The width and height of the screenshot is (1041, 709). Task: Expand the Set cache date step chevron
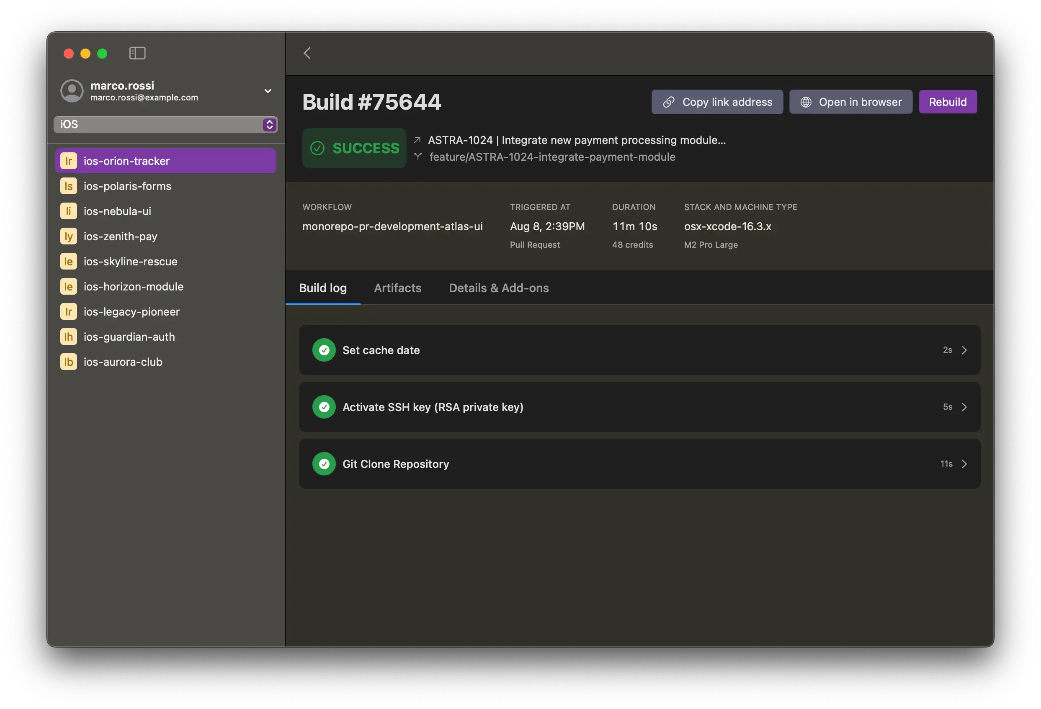pos(964,350)
